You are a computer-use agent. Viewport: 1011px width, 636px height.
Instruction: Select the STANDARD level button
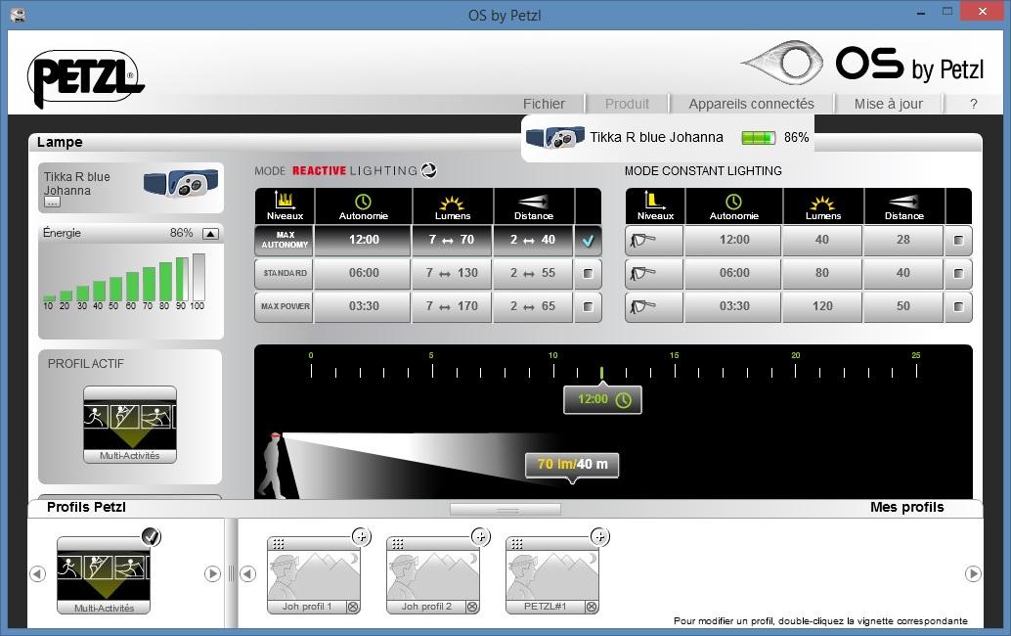pyautogui.click(x=285, y=274)
